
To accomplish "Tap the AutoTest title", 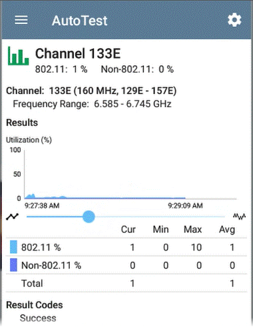I will coord(80,21).
